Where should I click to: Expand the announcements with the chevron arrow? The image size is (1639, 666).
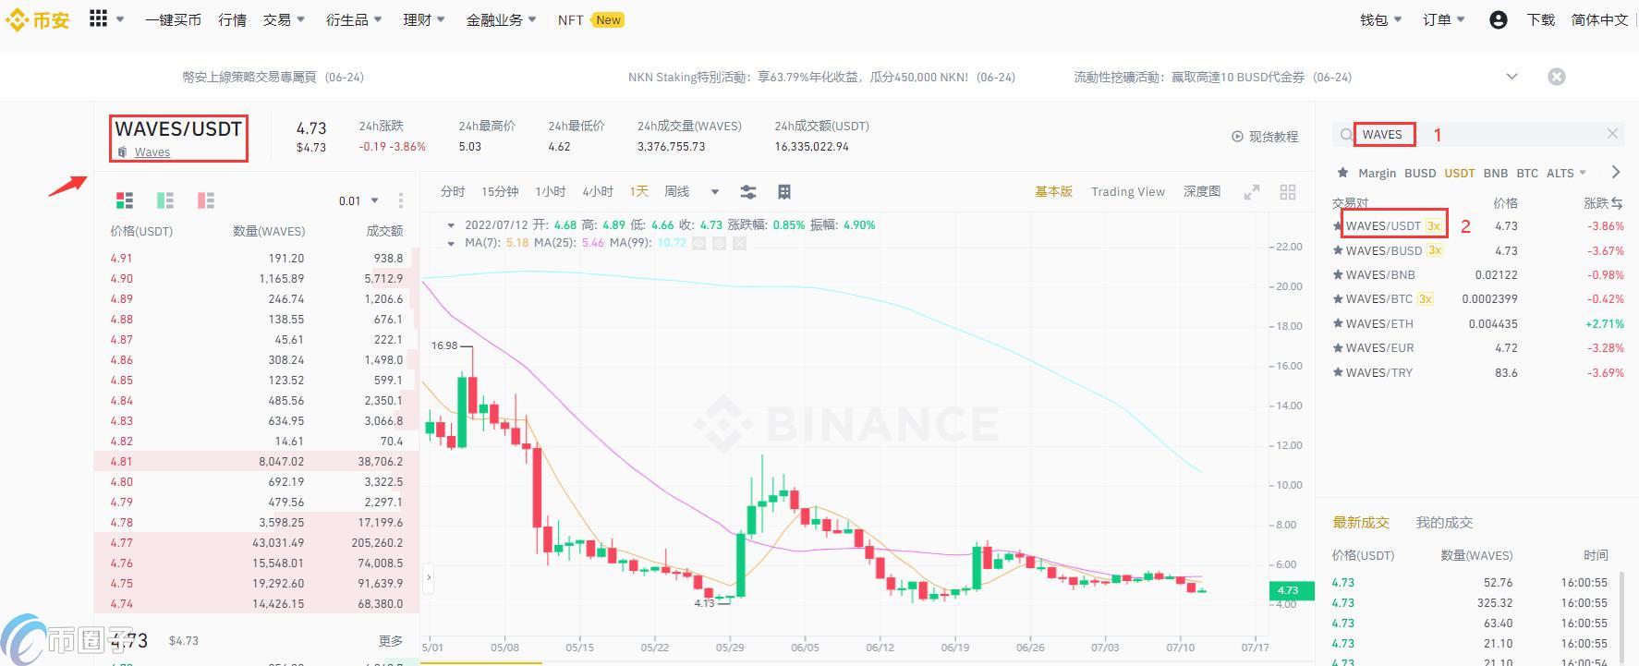[1512, 77]
